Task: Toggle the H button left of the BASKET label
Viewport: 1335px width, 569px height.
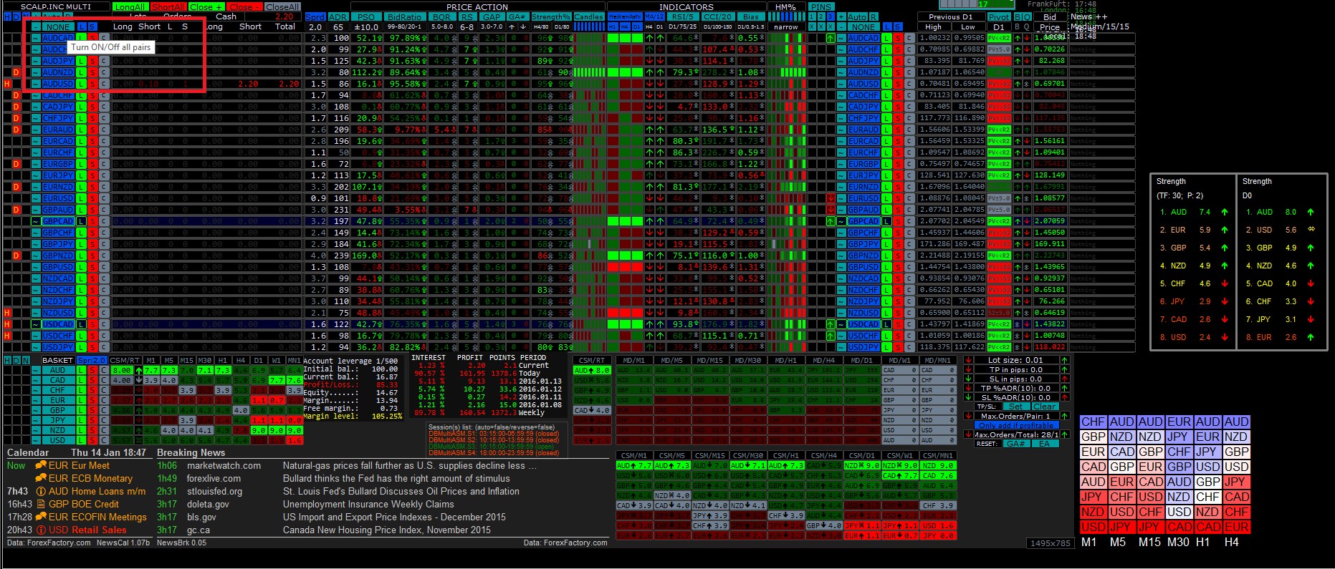Action: coord(7,360)
